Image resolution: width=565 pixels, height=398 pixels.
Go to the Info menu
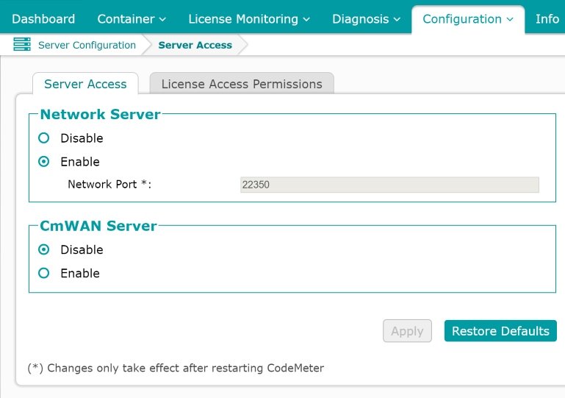(547, 19)
